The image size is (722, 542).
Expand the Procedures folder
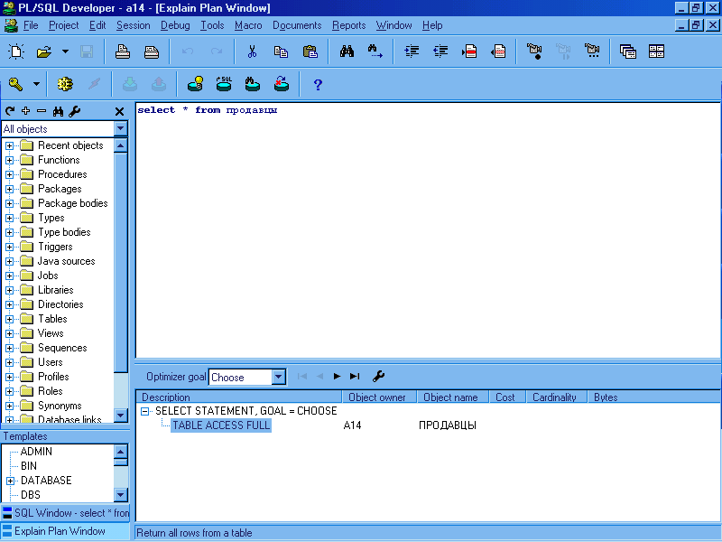9,174
